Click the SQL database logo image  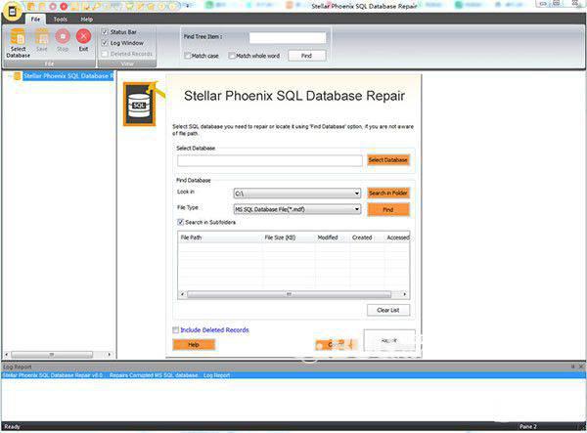coord(140,105)
